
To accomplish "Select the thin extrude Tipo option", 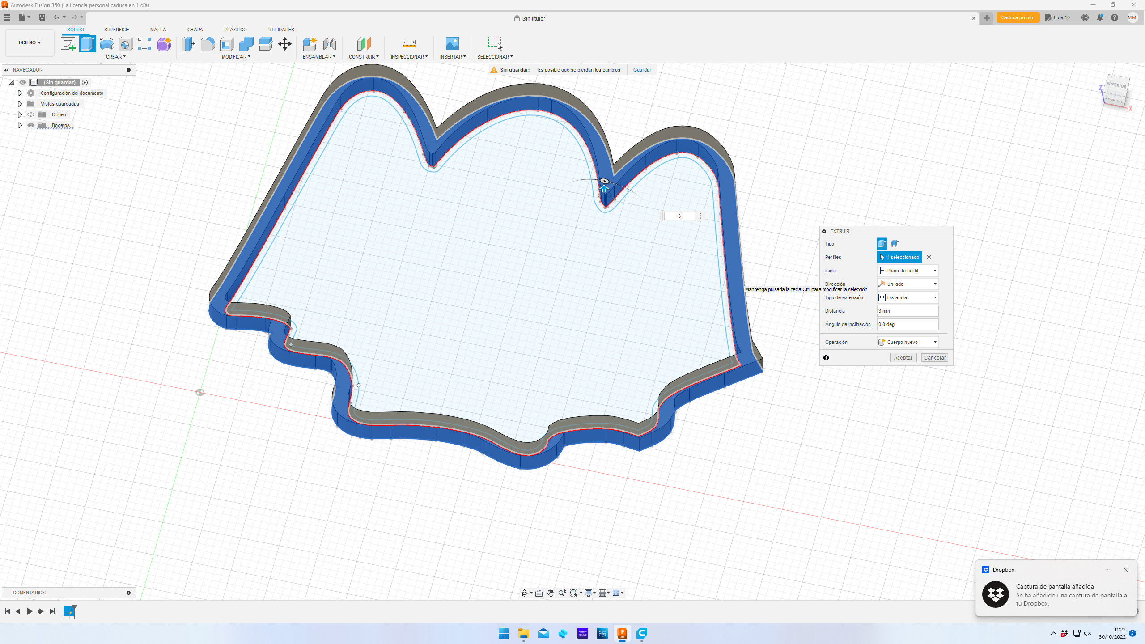I will (x=895, y=244).
